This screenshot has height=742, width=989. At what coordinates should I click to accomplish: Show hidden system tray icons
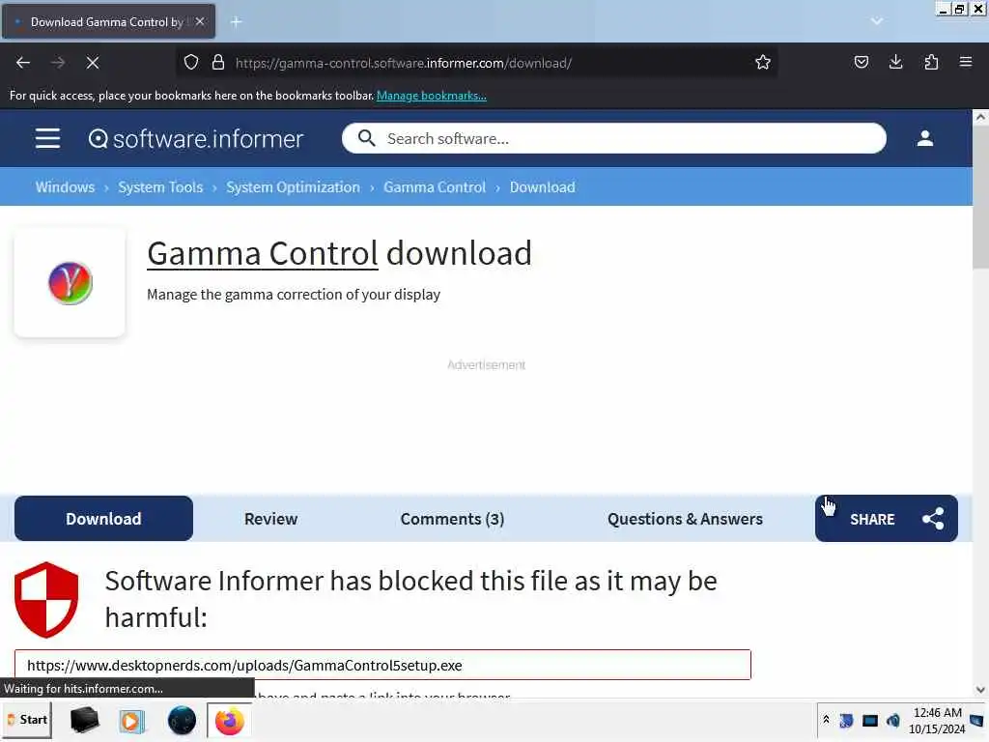coord(826,720)
